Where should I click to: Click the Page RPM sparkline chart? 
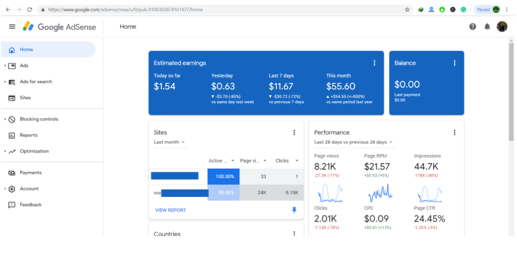tap(380, 193)
